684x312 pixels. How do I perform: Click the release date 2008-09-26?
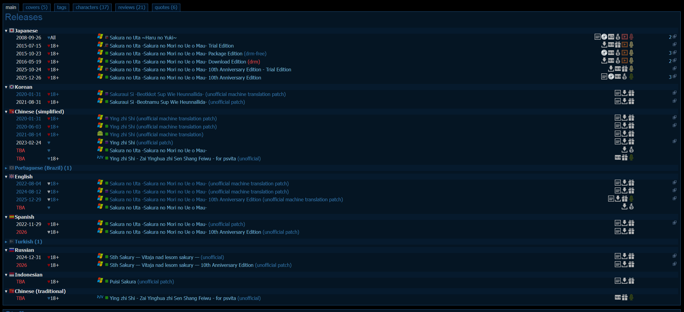(x=29, y=38)
